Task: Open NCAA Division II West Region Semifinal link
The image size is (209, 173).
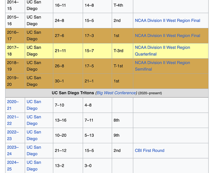Action: (162, 66)
